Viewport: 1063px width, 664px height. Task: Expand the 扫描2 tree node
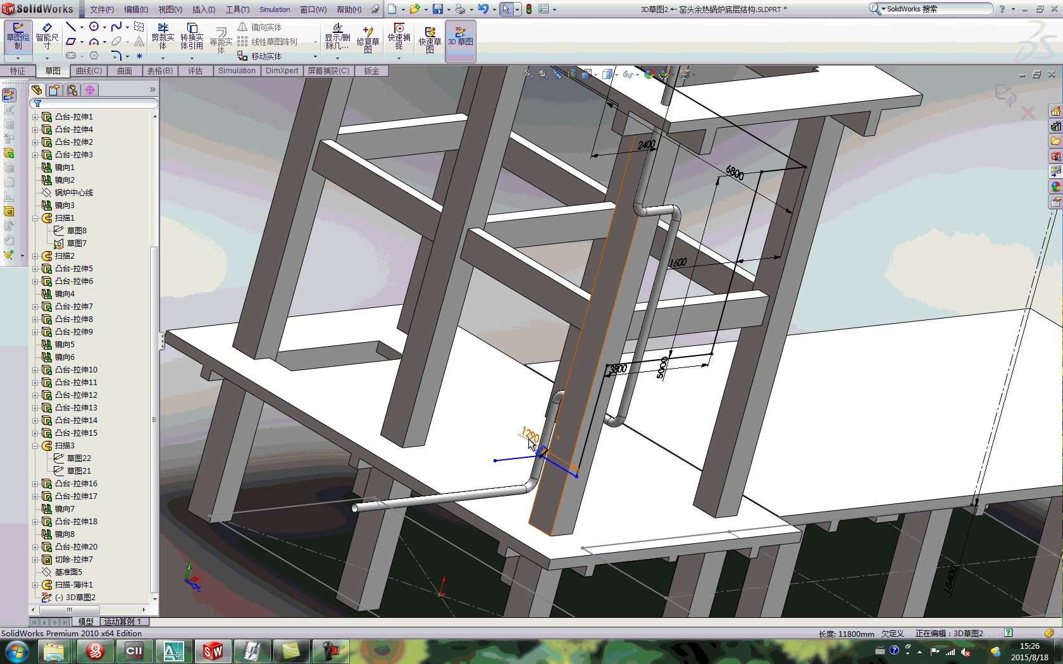coord(35,256)
